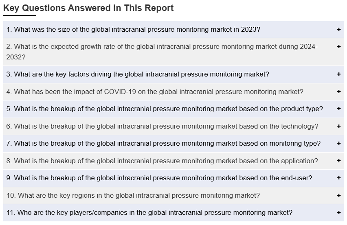Open plus icon for key factors question
Image resolution: width=347 pixels, height=225 pixels.
tap(338, 74)
